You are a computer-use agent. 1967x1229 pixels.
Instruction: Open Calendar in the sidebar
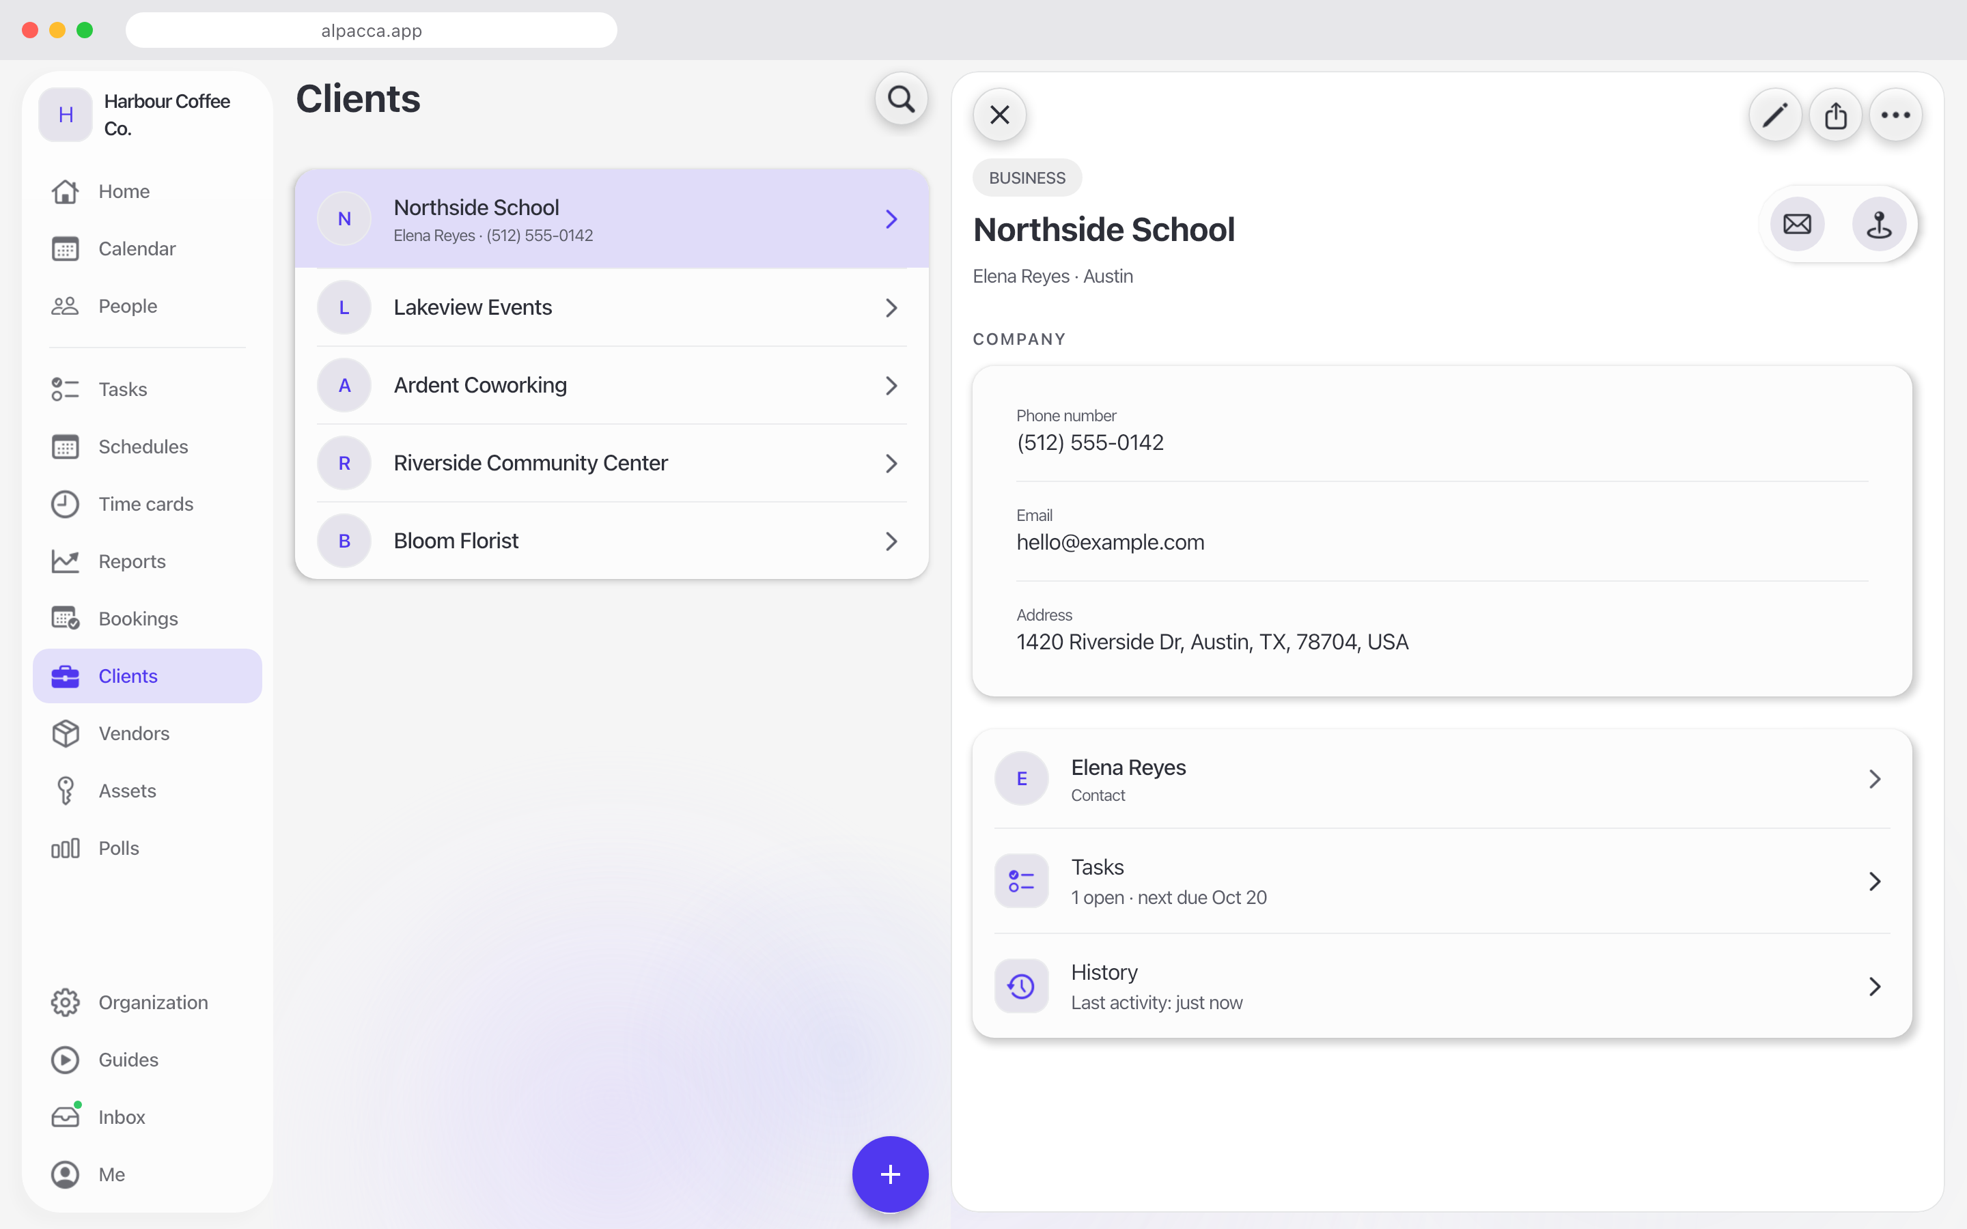pos(147,249)
